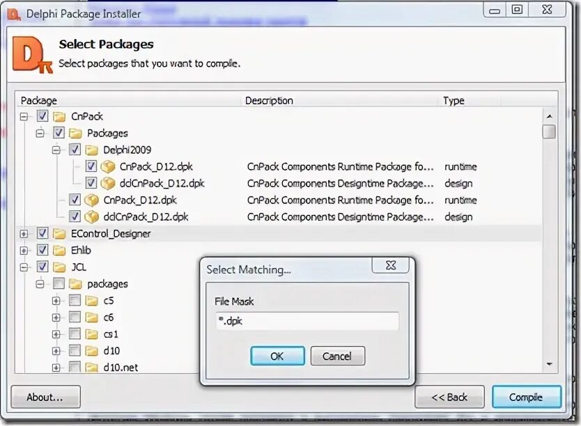This screenshot has width=581, height=426.
Task: Click the Ehlib folder icon
Action: [x=59, y=251]
